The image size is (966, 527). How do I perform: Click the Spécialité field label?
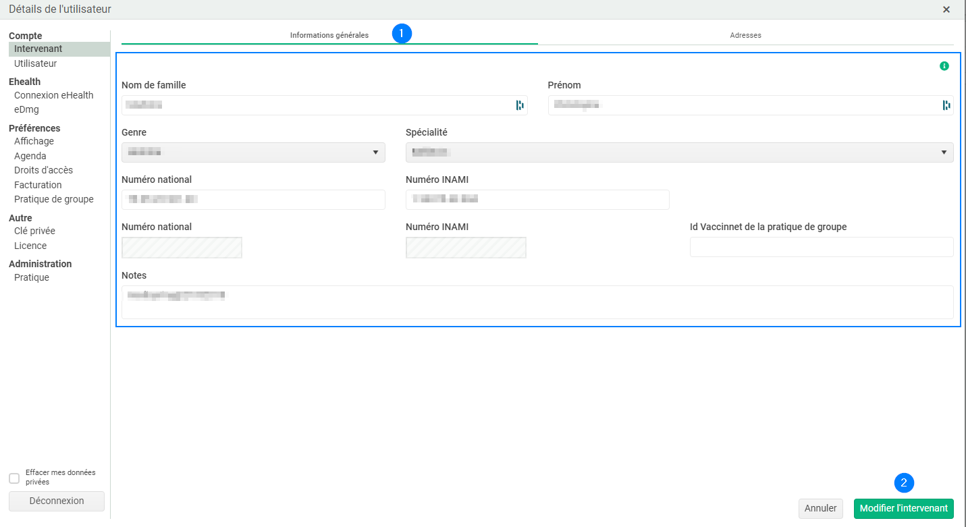point(427,133)
